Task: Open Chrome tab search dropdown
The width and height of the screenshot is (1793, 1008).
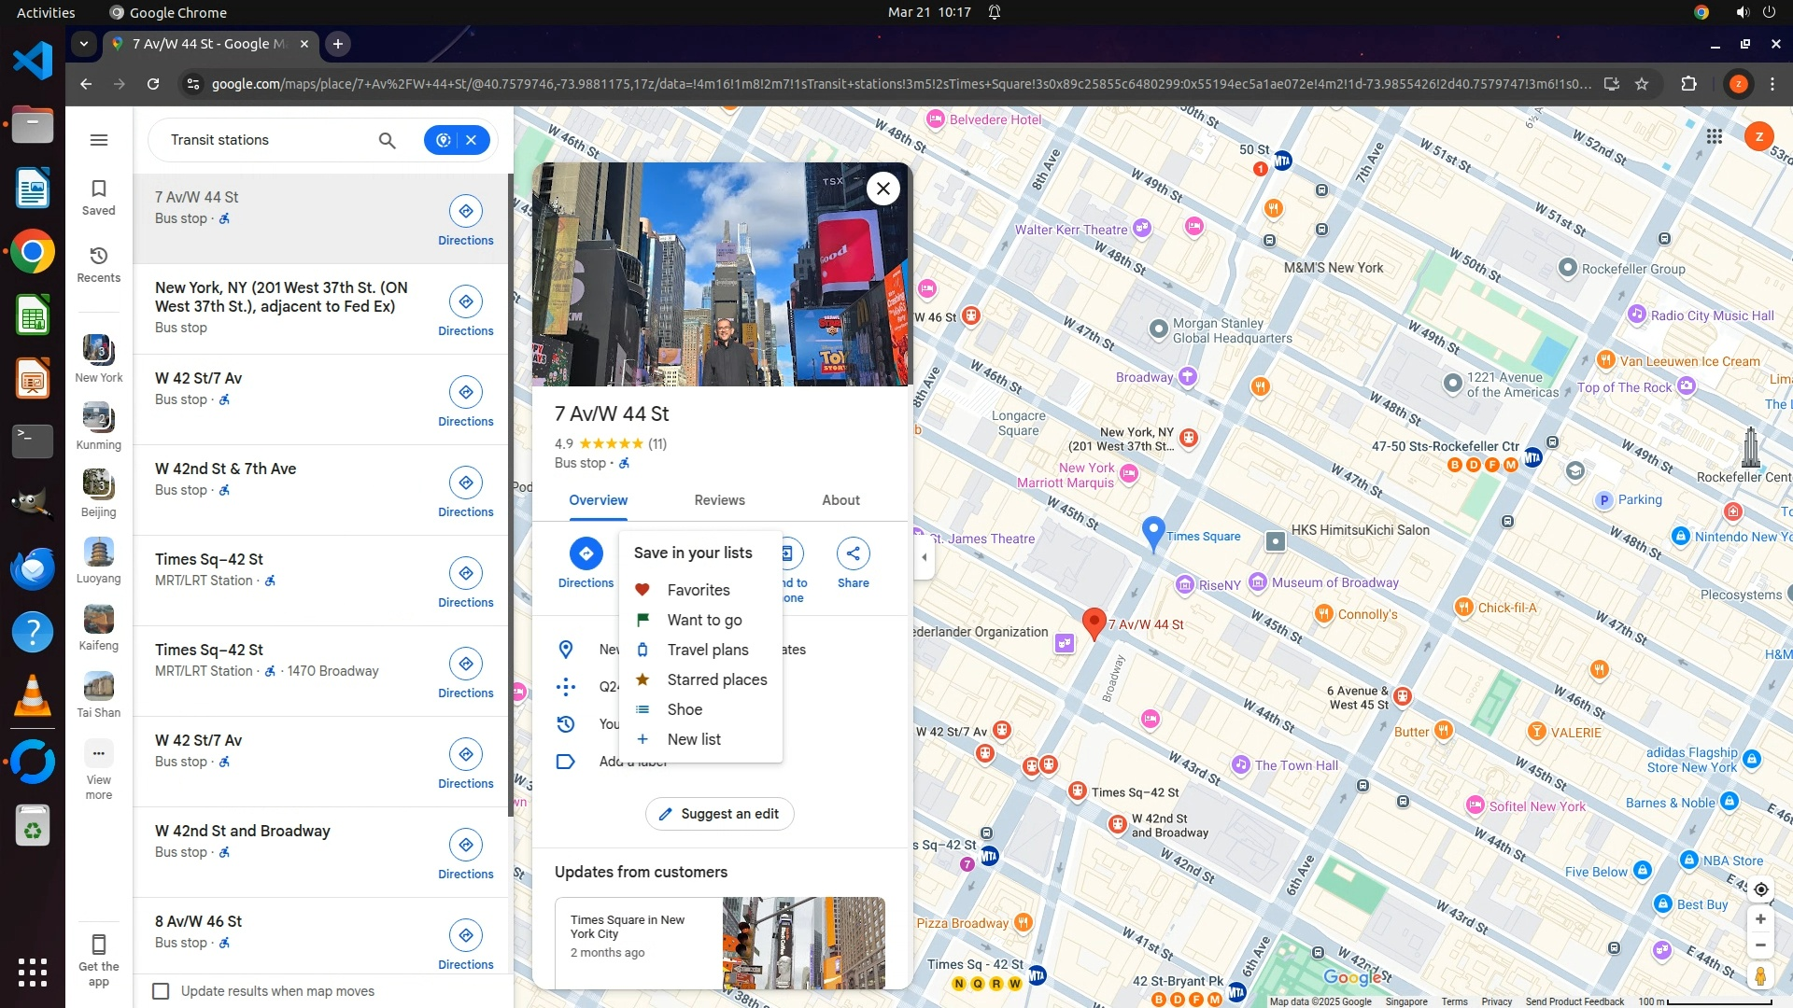Action: click(84, 44)
